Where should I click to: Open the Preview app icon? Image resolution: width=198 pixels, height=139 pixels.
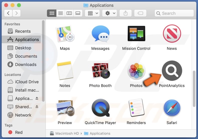[x=65, y=108]
